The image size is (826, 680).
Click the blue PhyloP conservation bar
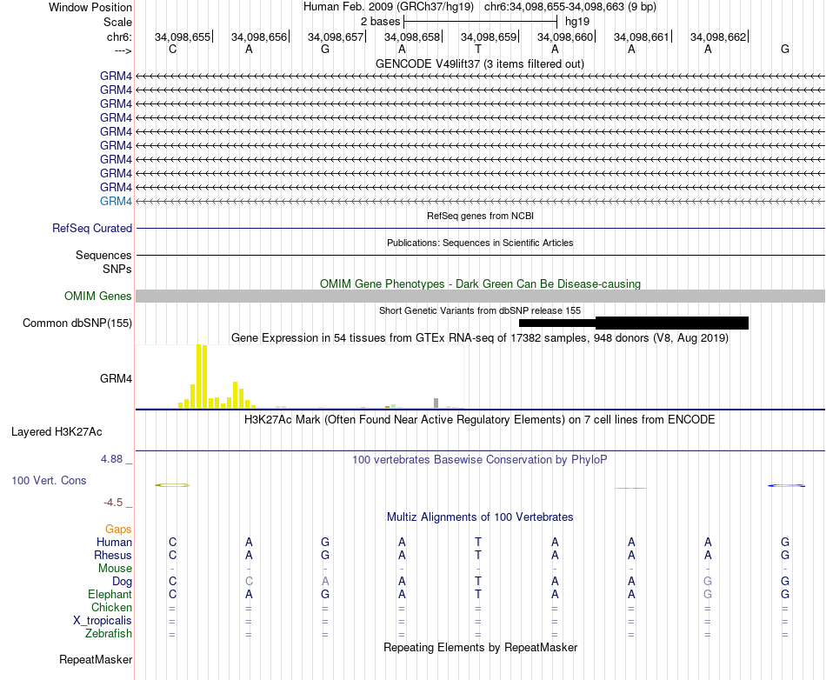pyautogui.click(x=786, y=485)
